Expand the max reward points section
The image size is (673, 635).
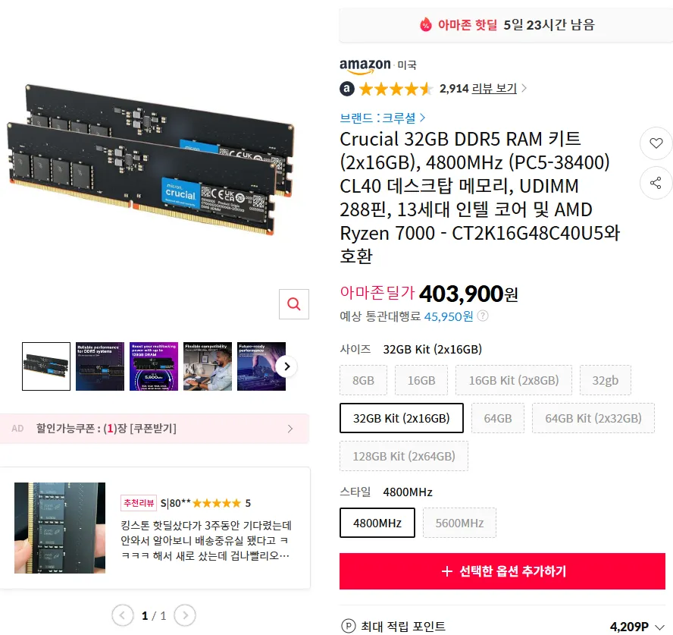pos(660,627)
